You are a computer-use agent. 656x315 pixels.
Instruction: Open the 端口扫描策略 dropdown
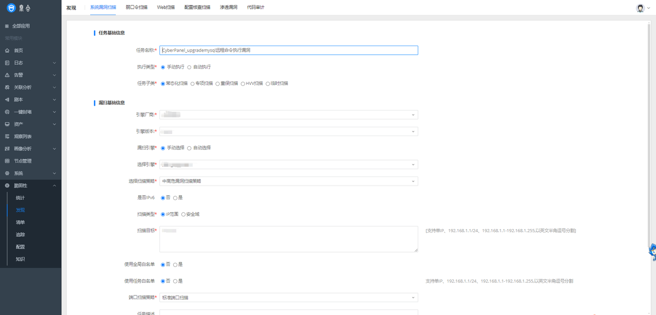point(289,298)
